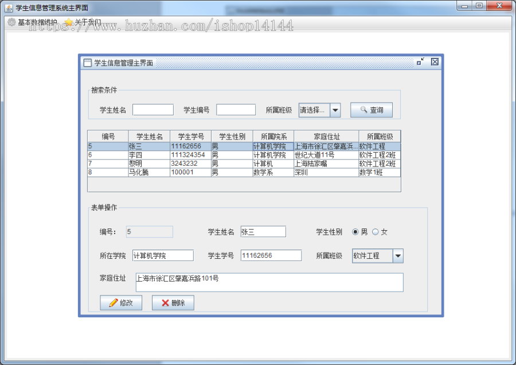The height and width of the screenshot is (365, 516).
Task: Click the gear icon beside 基本数据维护
Action: tap(11, 22)
